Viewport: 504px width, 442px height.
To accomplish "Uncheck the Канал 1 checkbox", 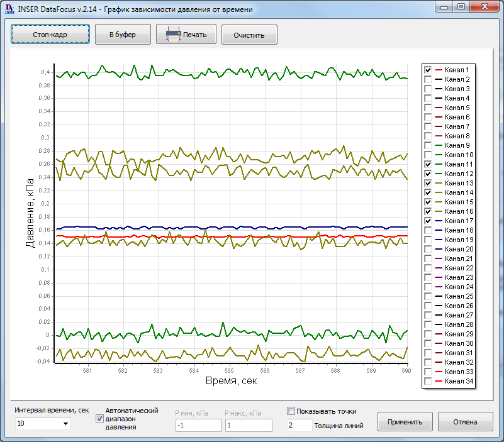I will pyautogui.click(x=428, y=70).
